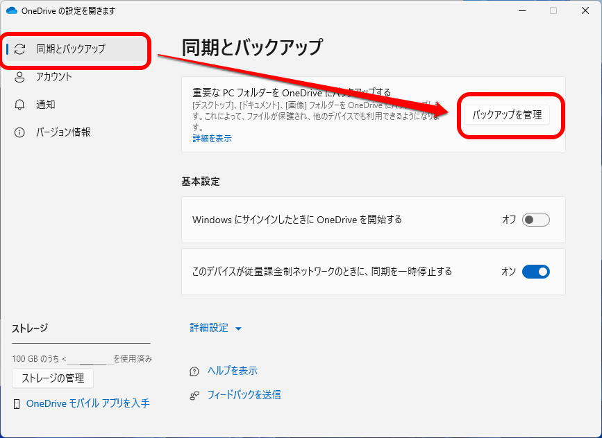The image size is (602, 438).
Task: Click the bell icon beside 通知
Action: pos(19,105)
